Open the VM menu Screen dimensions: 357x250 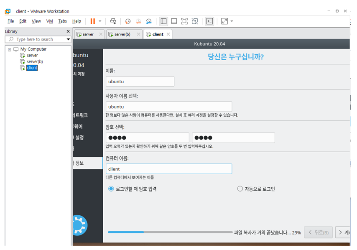(50, 21)
